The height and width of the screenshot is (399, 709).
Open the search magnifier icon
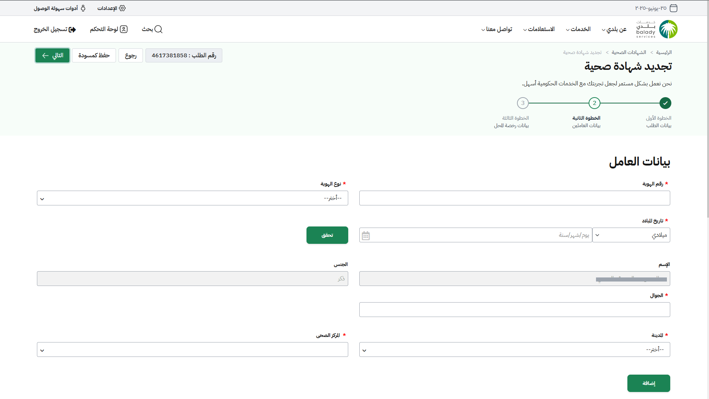pos(158,29)
